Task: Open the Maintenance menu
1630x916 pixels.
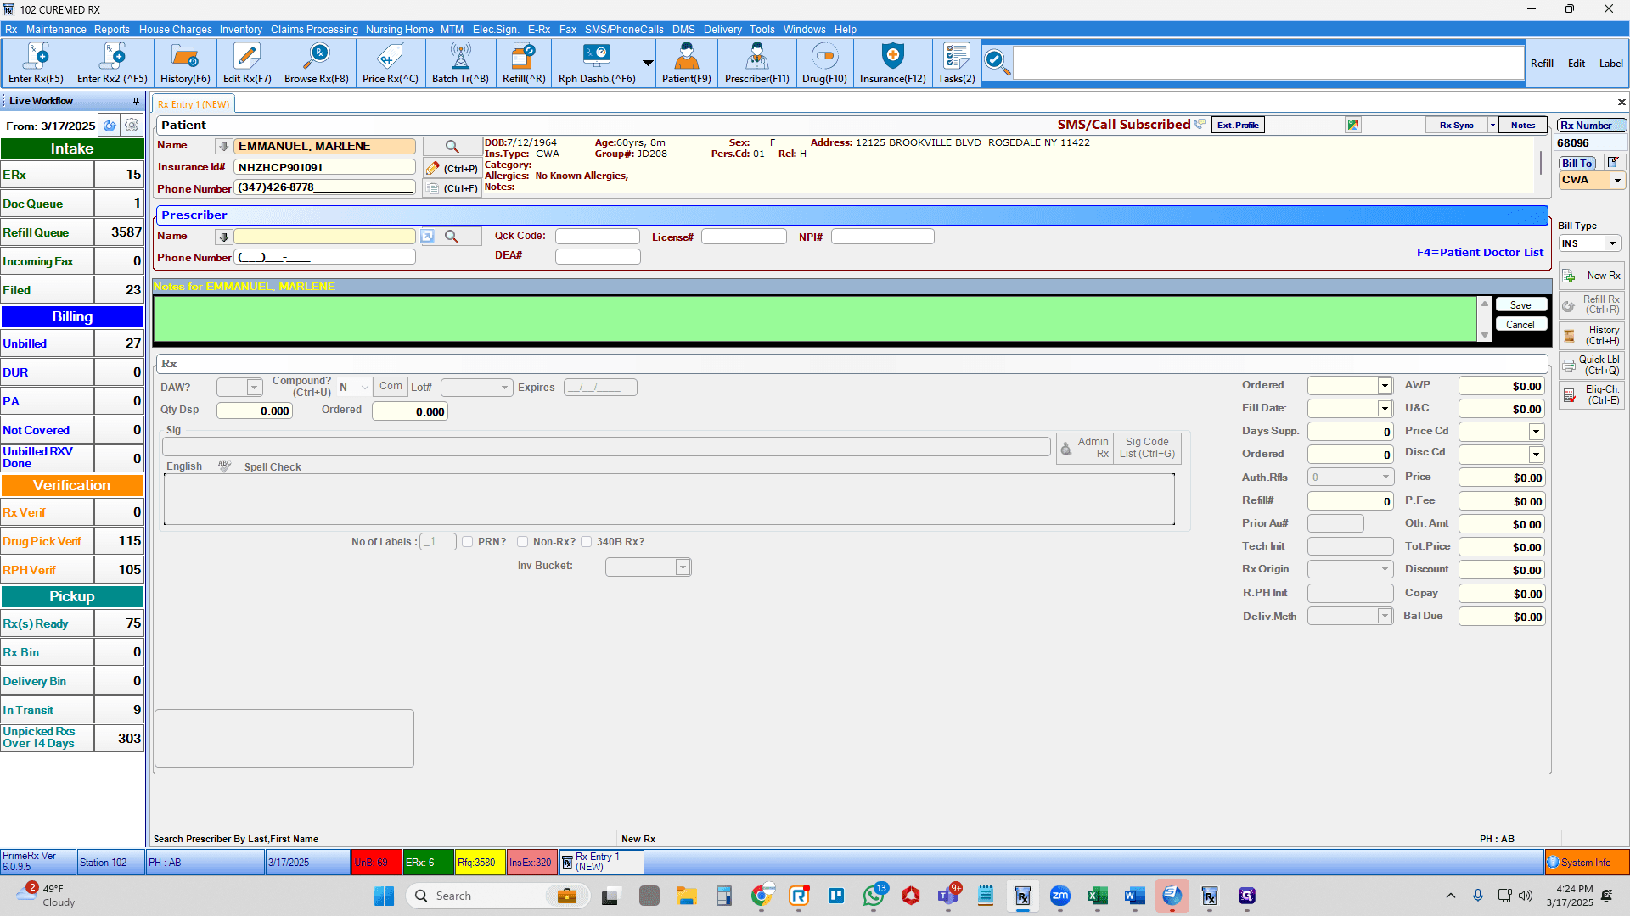Action: tap(56, 30)
